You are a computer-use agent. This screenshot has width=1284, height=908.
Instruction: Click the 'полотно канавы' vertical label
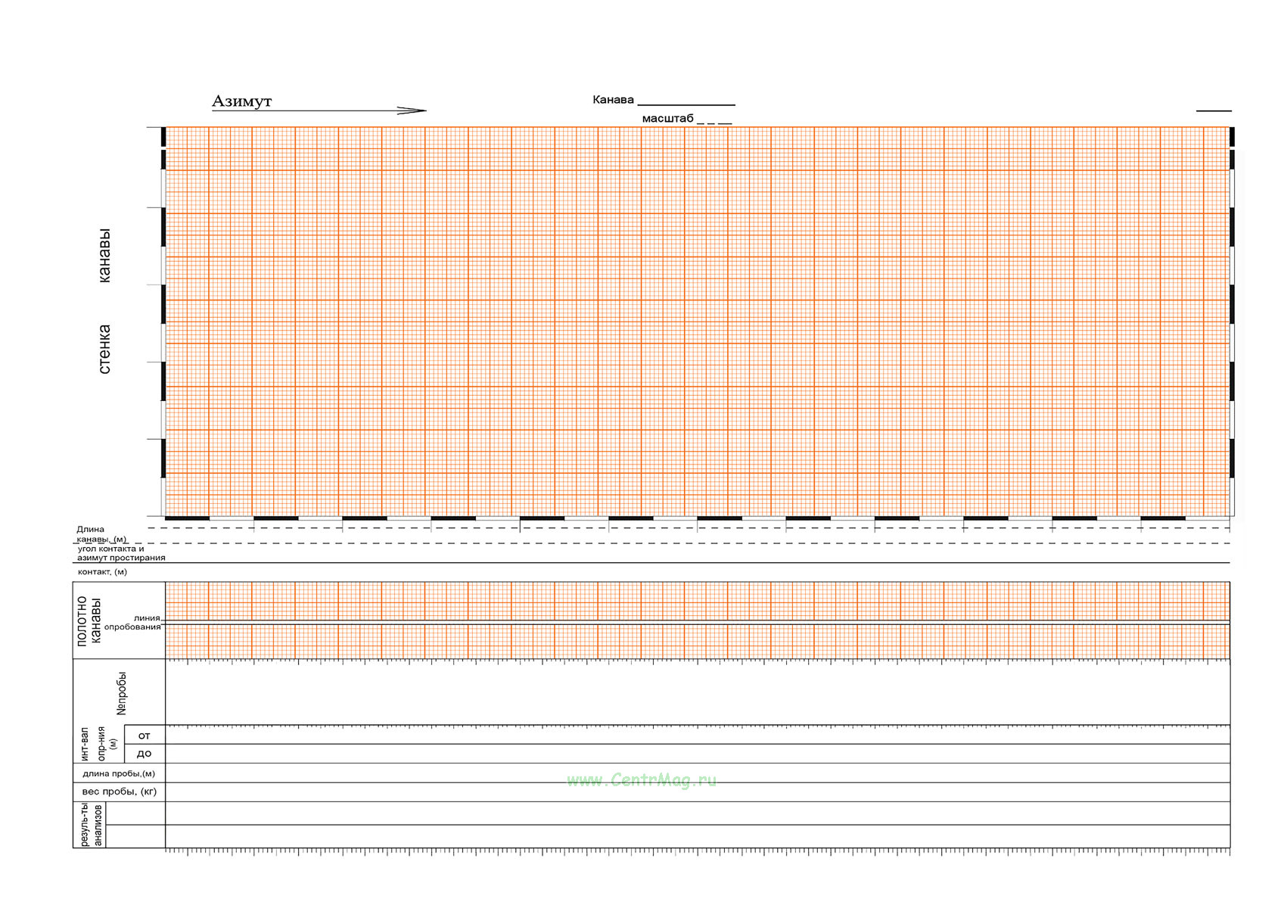point(89,620)
